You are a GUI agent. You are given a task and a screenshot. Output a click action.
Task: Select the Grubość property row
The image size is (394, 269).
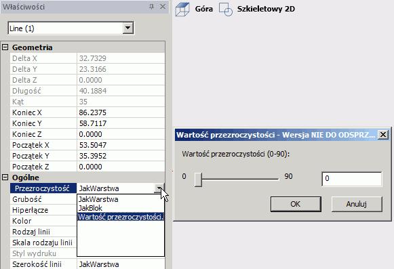pos(43,199)
